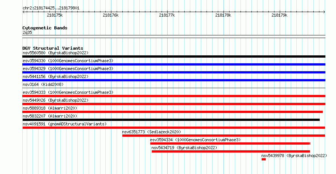336x174 pixels.
Task: Click the chr2:218174425..218179801 coordinates text
Action: coord(51,8)
